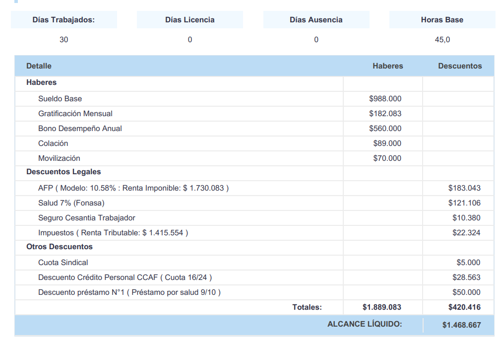This screenshot has height=344, width=499.
Task: Select the AFP Modelo 10.58% row
Action: point(133,188)
